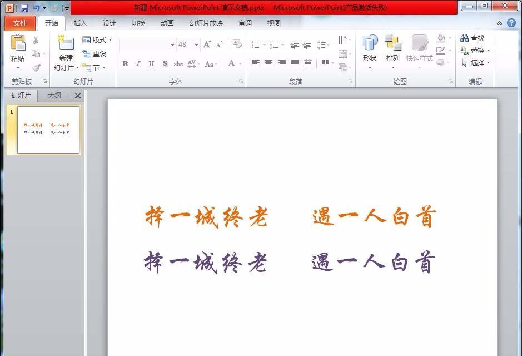
Task: Increase the list indent level
Action: coord(307,44)
